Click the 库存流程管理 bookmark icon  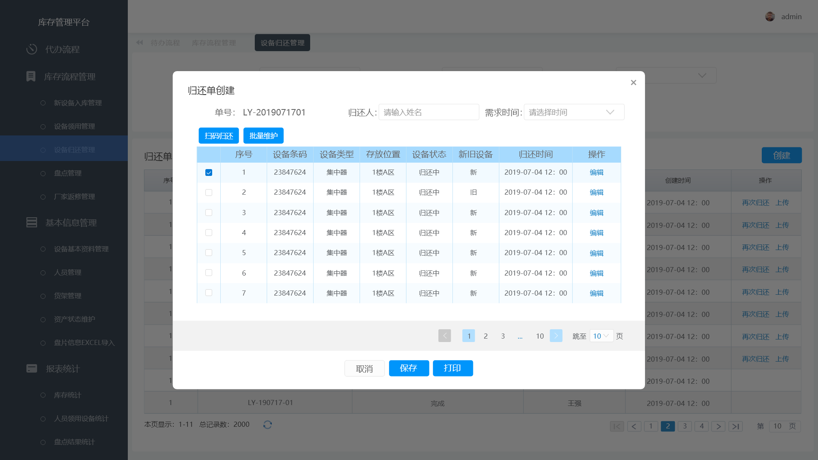[x=31, y=76]
